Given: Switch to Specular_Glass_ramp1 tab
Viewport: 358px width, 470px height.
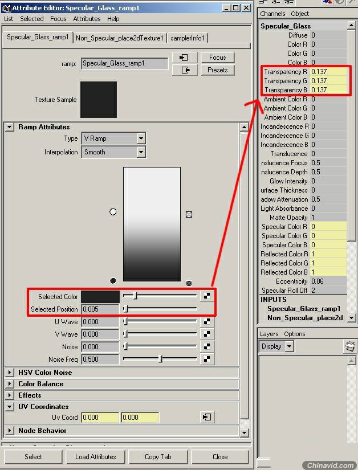Looking at the screenshot, I should [38, 37].
